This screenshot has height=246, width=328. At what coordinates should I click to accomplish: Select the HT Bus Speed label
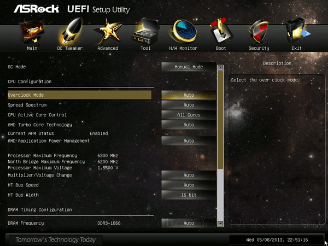pos(23,185)
